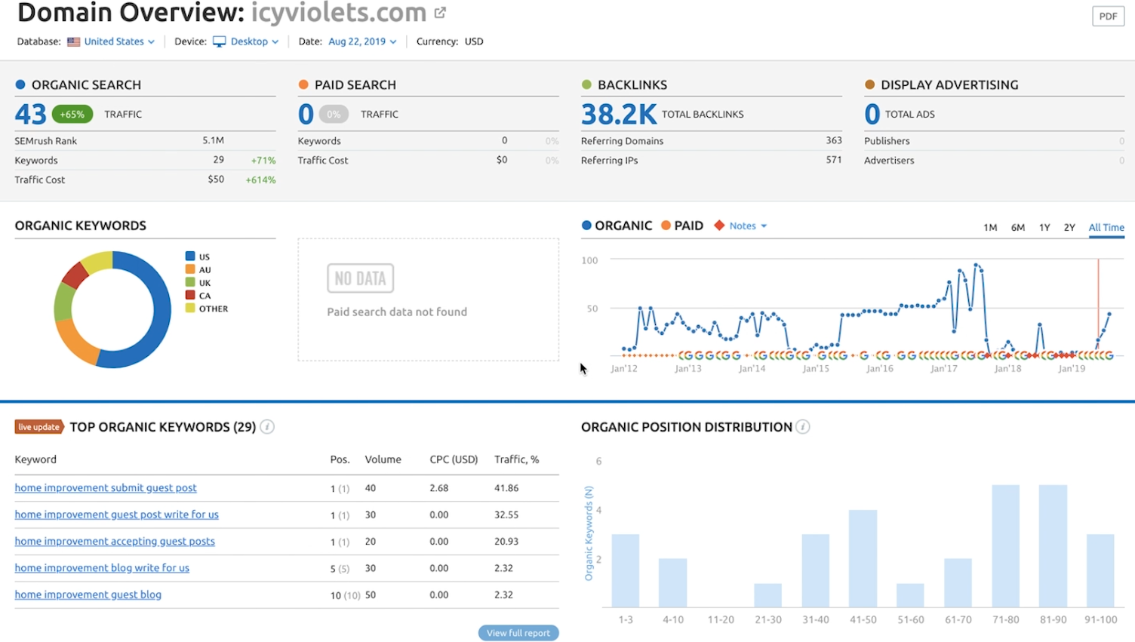Image resolution: width=1135 pixels, height=642 pixels.
Task: Select the 1Y time range
Action: click(1044, 227)
